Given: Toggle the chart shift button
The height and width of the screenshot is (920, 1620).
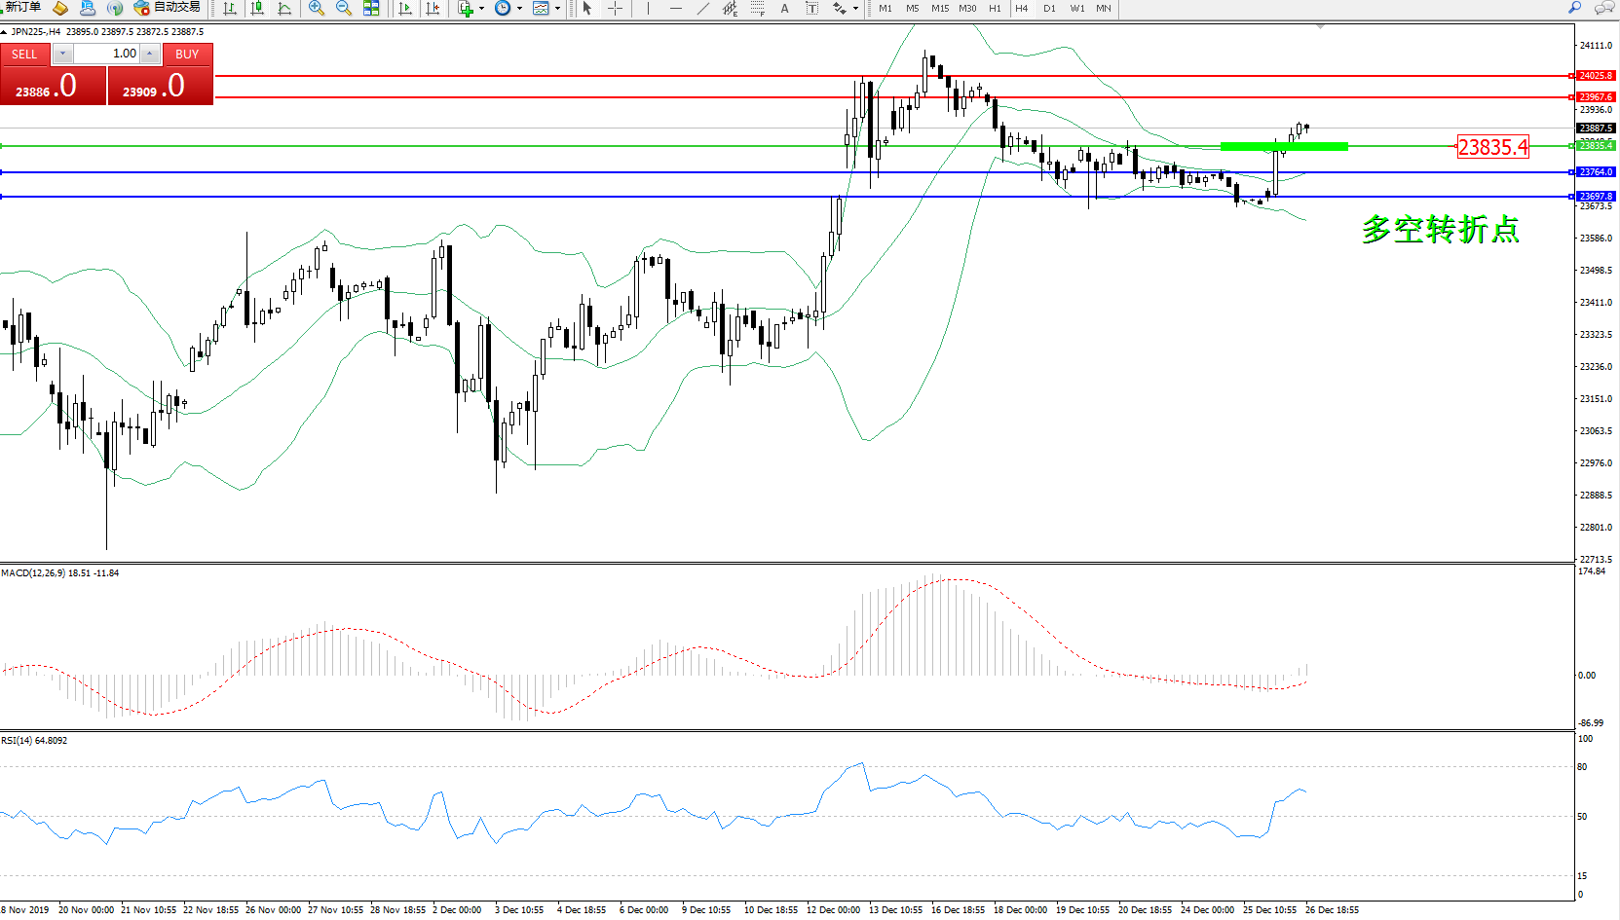Looking at the screenshot, I should tap(433, 8).
